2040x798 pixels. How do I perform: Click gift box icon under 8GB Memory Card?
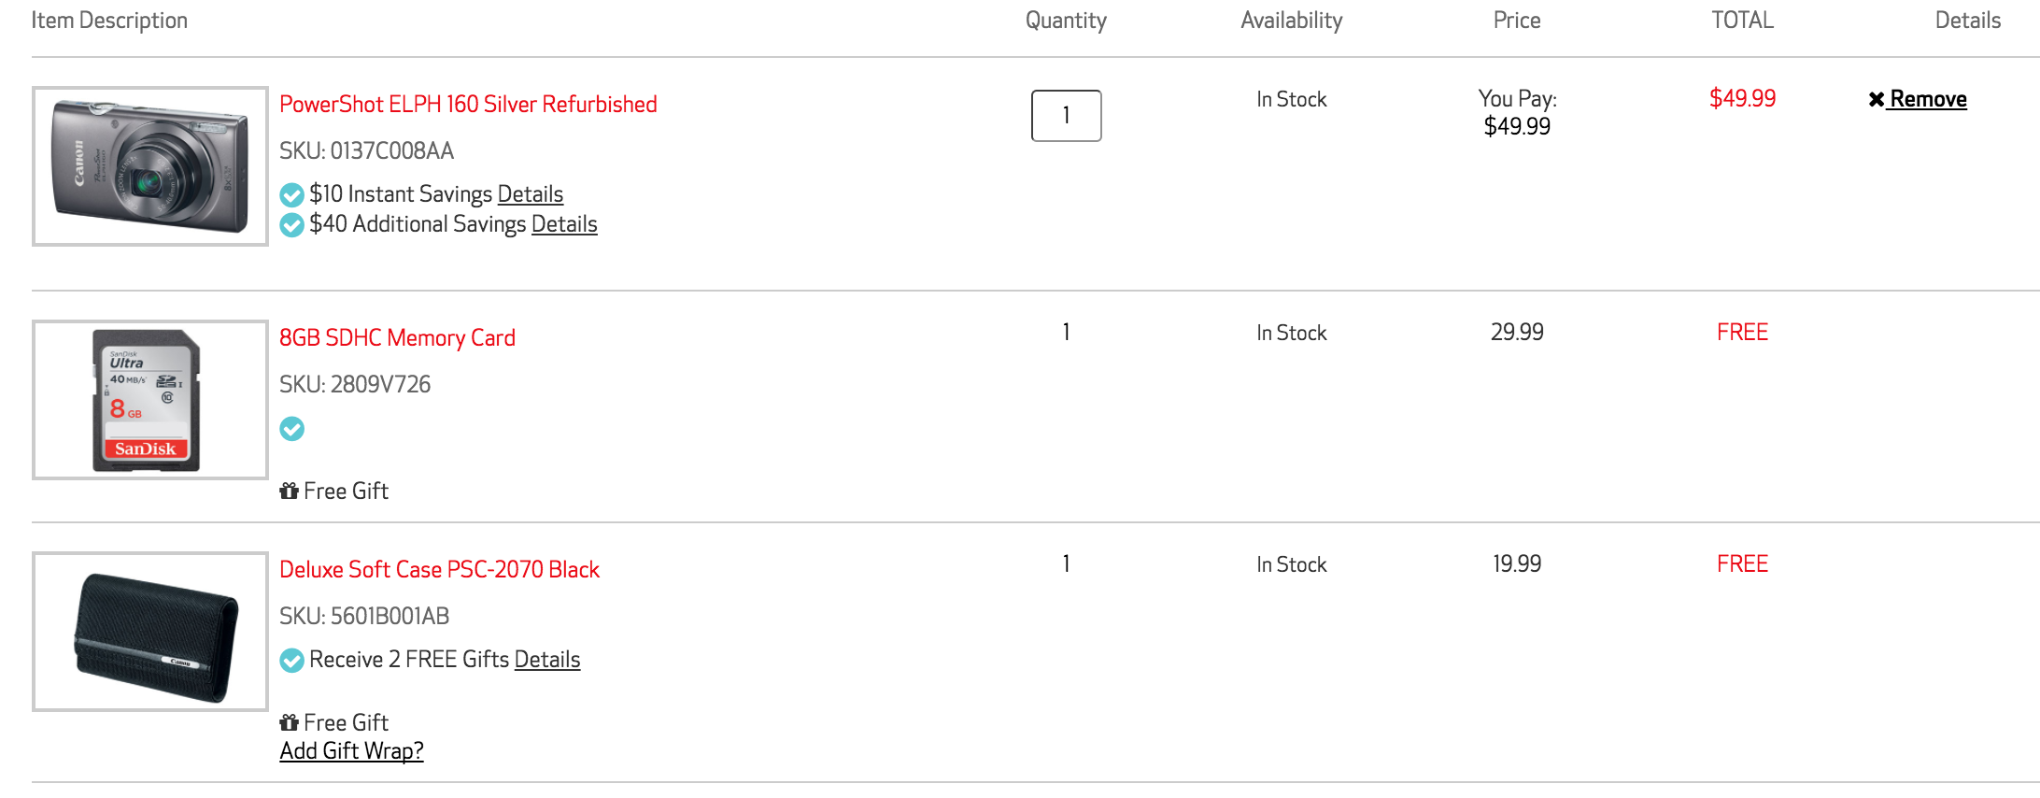click(289, 491)
